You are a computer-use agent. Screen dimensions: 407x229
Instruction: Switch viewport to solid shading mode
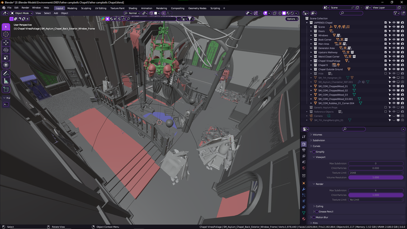[x=284, y=13]
